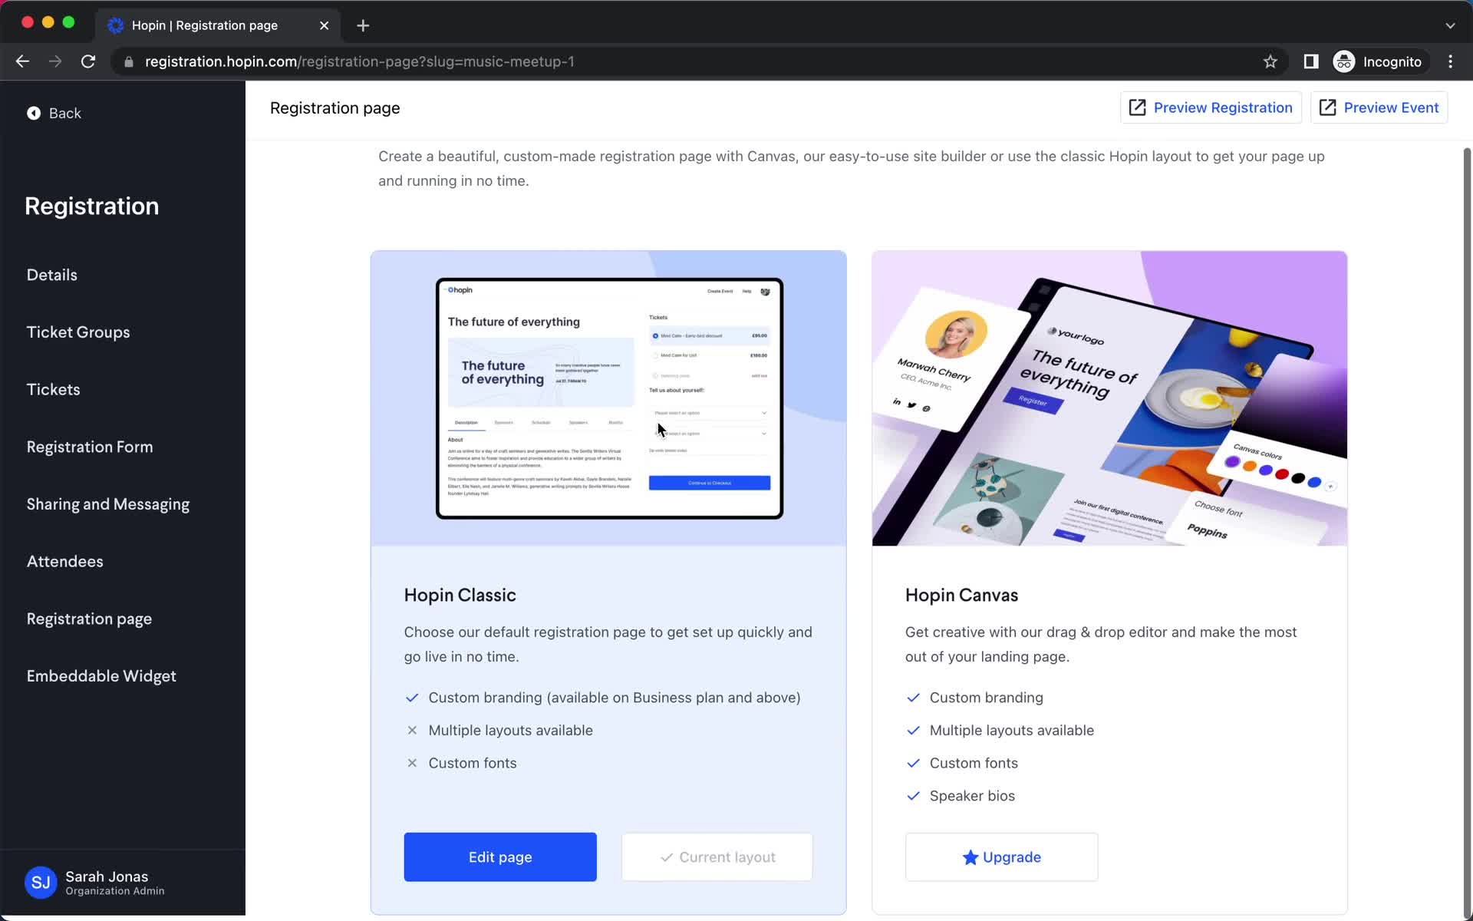Image resolution: width=1473 pixels, height=921 pixels.
Task: Click the Hopin Canvas preview thumbnail
Action: pyautogui.click(x=1109, y=398)
